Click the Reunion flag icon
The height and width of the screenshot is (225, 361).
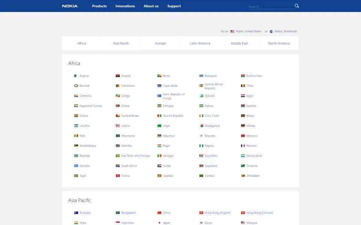pyautogui.click(x=243, y=146)
